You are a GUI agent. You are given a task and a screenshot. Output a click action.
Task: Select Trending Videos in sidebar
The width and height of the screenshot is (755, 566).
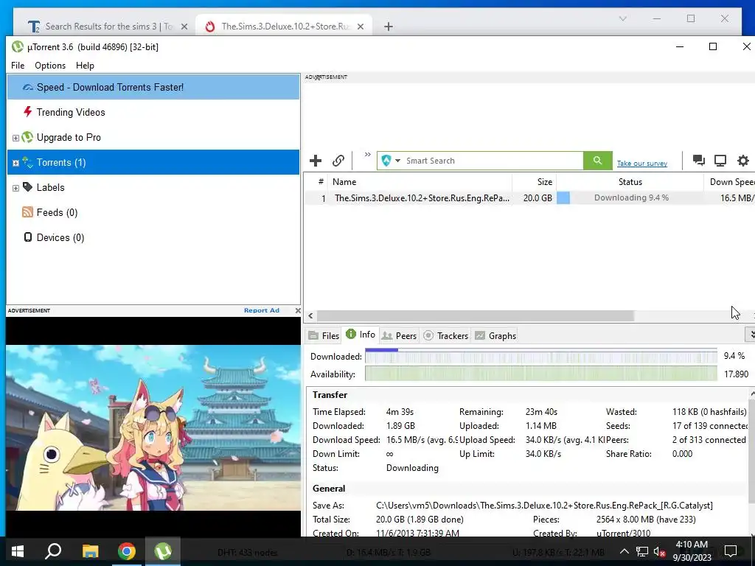[153, 112]
